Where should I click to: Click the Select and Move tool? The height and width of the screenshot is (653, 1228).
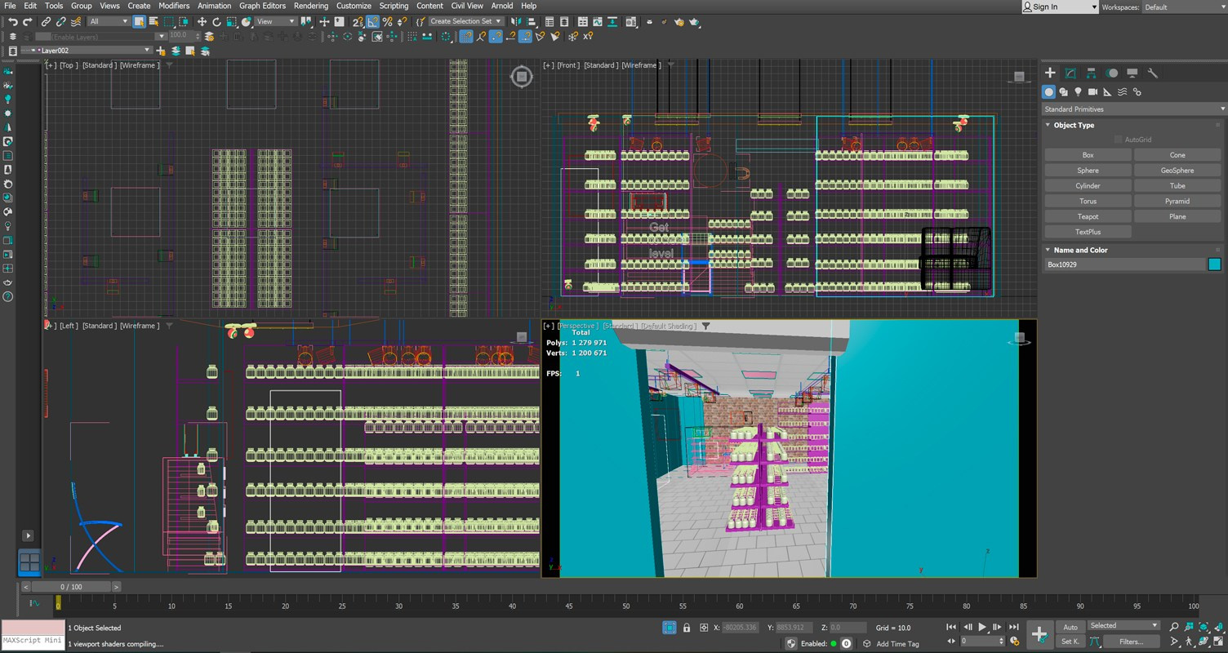(x=202, y=22)
